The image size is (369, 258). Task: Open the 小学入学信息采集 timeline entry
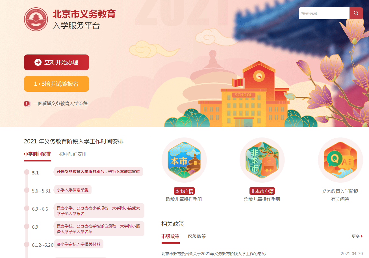pyautogui.click(x=73, y=190)
